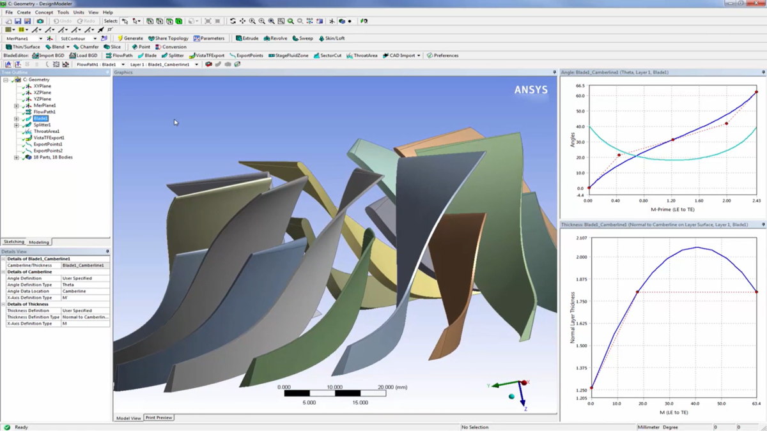Expand the Blade1 tree node
This screenshot has width=767, height=431.
17,119
